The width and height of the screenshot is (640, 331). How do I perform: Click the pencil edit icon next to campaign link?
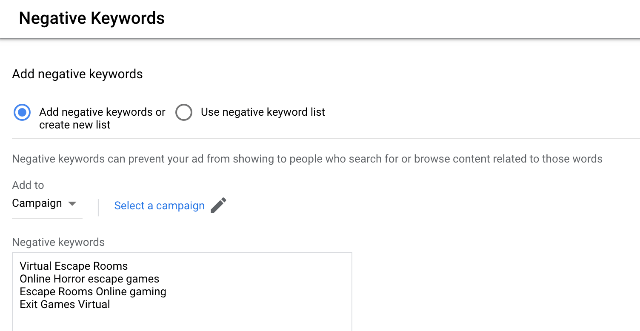point(218,205)
